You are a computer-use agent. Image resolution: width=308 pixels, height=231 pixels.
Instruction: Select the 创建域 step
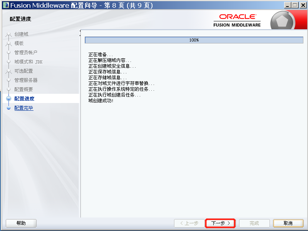(21, 34)
